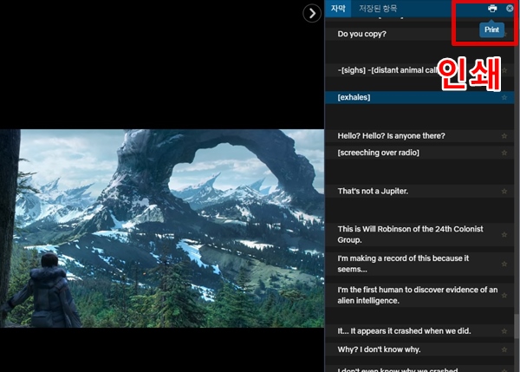This screenshot has height=372, width=520.
Task: Star the "[screeching over radio]" line
Action: coord(504,153)
